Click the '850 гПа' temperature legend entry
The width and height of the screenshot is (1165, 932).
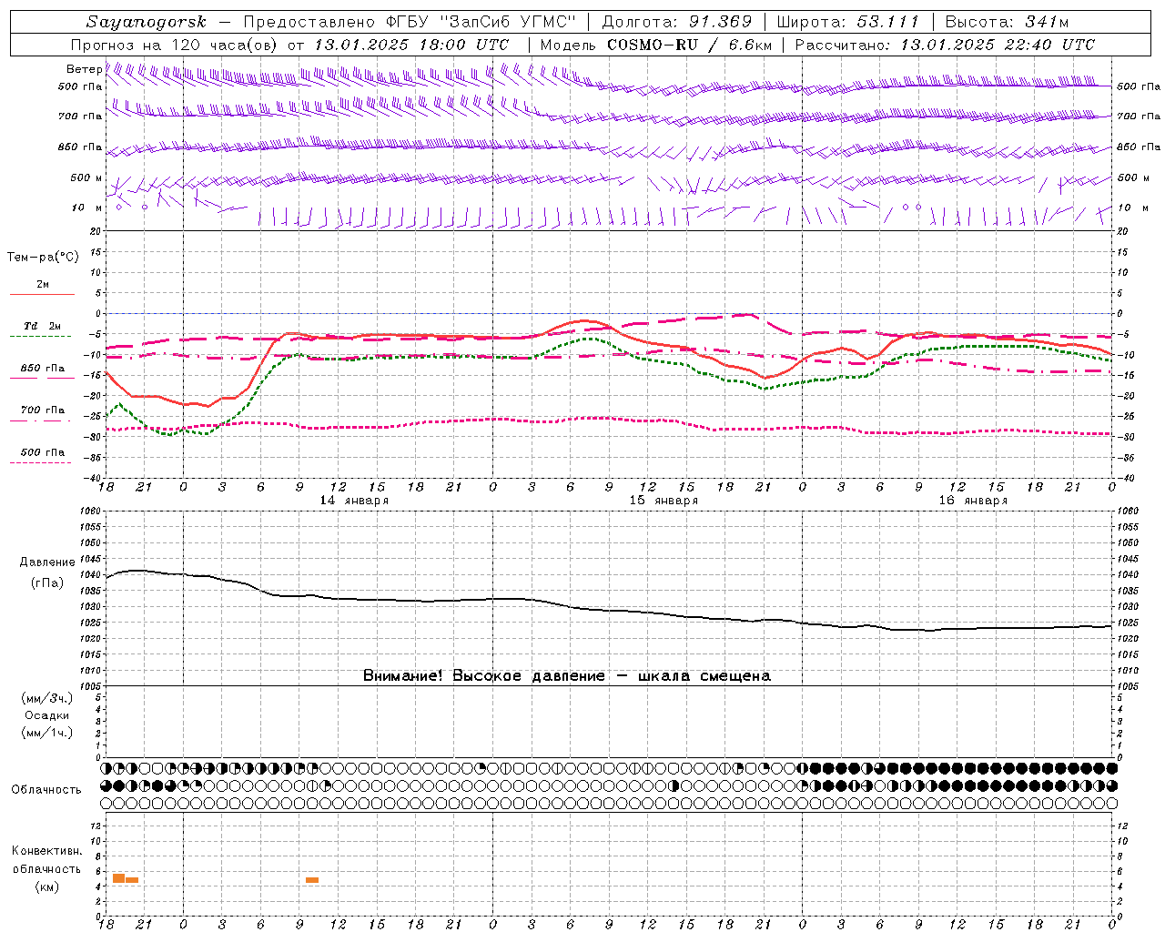(x=43, y=369)
